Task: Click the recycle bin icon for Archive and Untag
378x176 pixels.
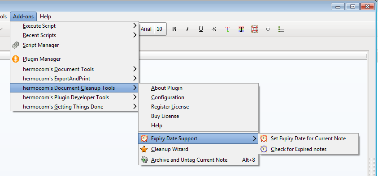Action: [144, 159]
